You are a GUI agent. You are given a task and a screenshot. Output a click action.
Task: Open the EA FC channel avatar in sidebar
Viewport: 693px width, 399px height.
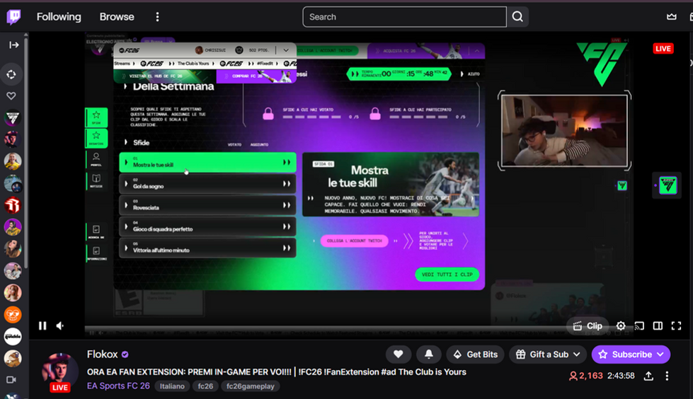click(x=12, y=118)
